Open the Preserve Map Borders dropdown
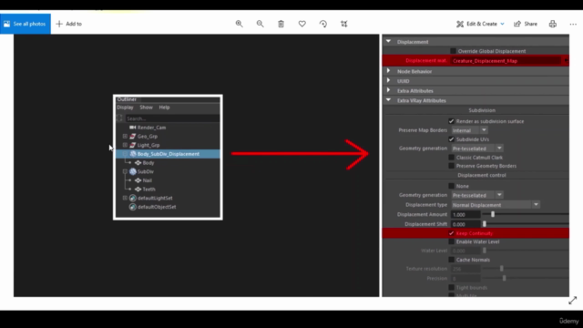Viewport: 583px width, 328px height. coord(469,130)
